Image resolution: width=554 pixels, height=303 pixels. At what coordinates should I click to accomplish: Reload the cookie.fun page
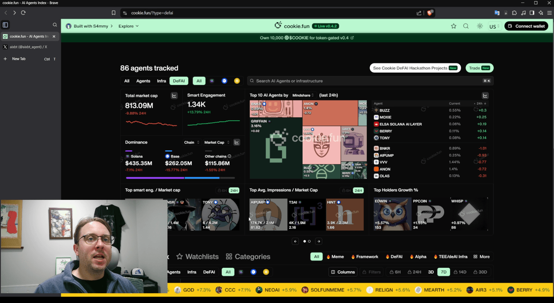tap(23, 13)
